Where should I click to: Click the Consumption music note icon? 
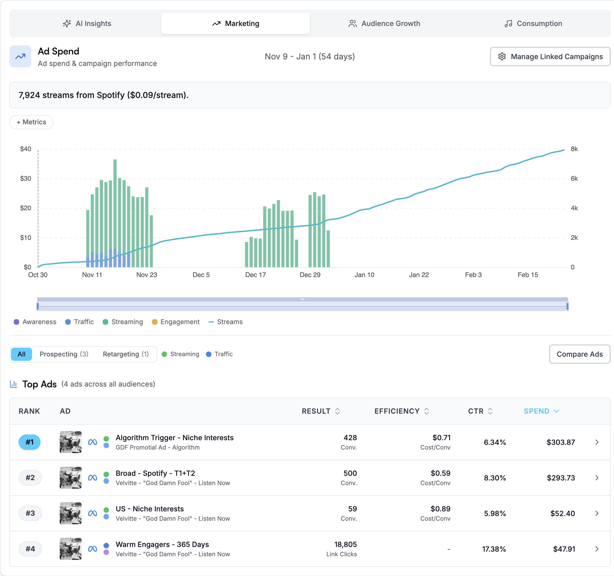point(508,24)
